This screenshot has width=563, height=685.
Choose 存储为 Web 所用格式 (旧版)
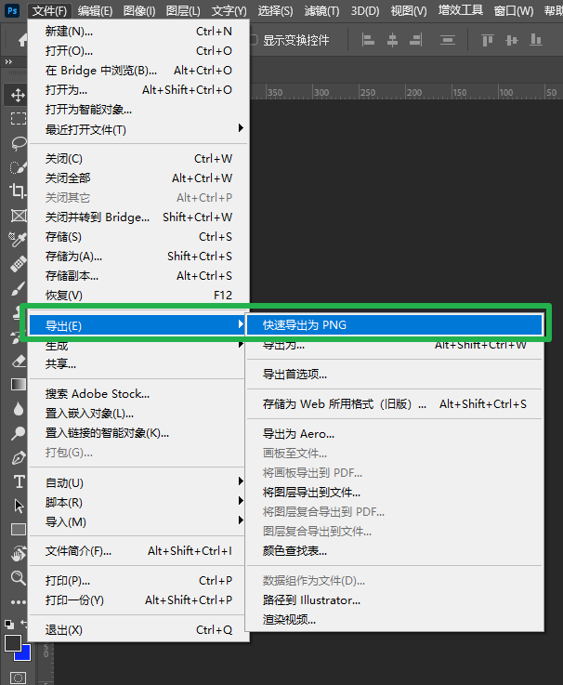click(395, 404)
